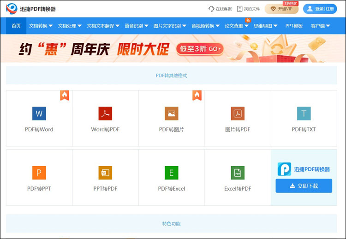Select the red Acrobat icon for Word转PDF
This screenshot has width=346, height=239.
click(105, 113)
